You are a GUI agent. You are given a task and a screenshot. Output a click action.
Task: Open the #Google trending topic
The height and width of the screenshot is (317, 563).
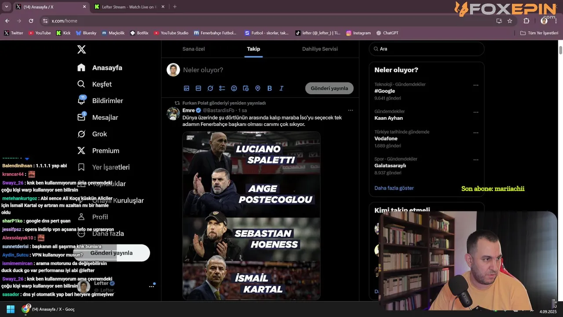click(384, 91)
